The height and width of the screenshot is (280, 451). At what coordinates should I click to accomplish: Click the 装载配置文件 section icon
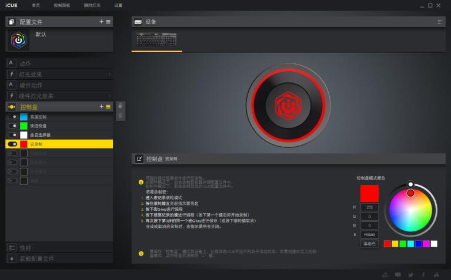pyautogui.click(x=12, y=258)
